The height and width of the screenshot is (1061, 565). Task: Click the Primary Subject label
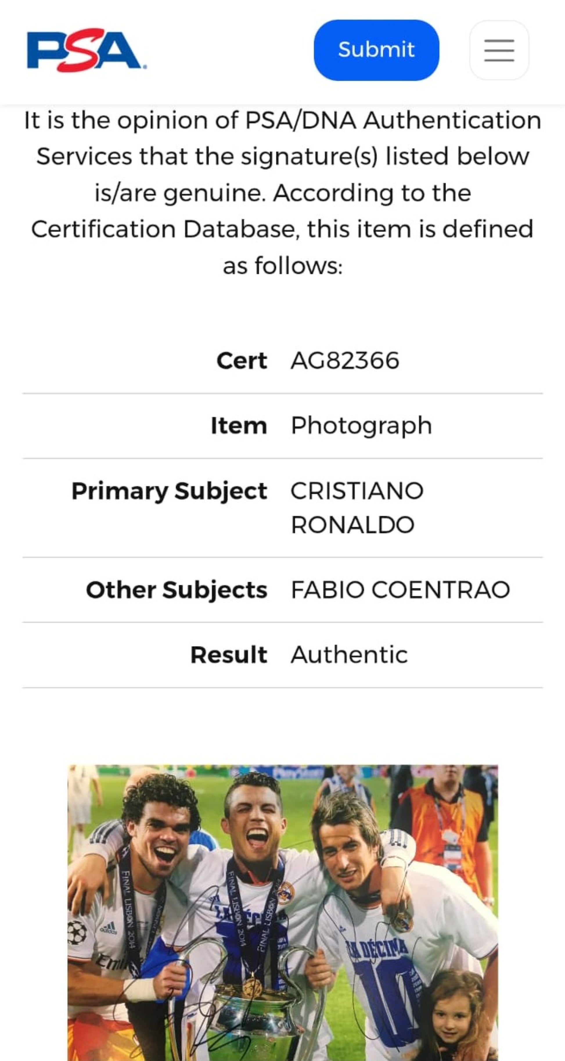point(169,491)
